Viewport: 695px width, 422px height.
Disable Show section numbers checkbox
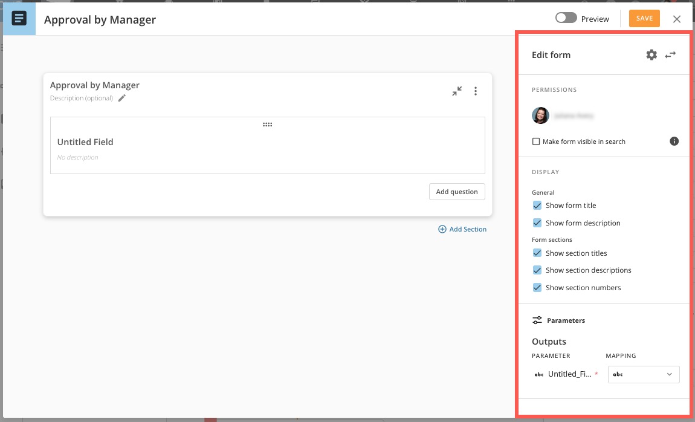[537, 288]
